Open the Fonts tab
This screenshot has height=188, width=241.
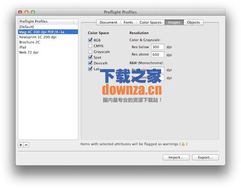coord(128,22)
